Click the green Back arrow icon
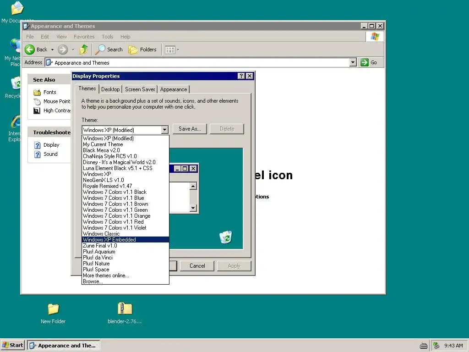Image resolution: width=469 pixels, height=352 pixels. click(x=30, y=49)
